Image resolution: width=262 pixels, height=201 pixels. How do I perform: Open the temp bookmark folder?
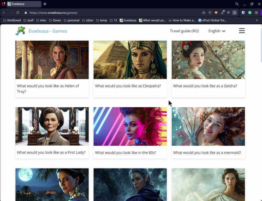[101, 20]
